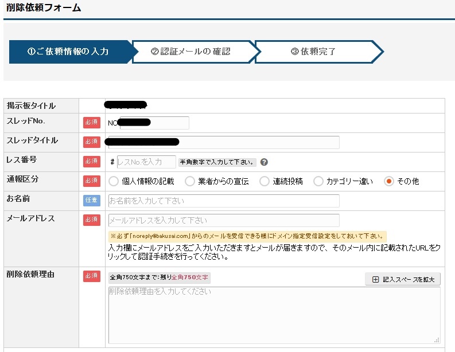Click 記入スペースを拡大 button
The width and height of the screenshot is (455, 352).
click(x=402, y=279)
